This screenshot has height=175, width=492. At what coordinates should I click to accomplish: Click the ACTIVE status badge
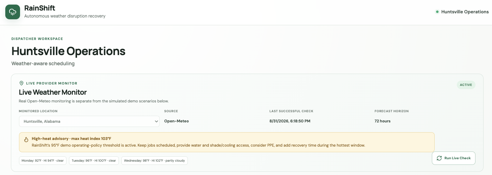[x=466, y=85]
